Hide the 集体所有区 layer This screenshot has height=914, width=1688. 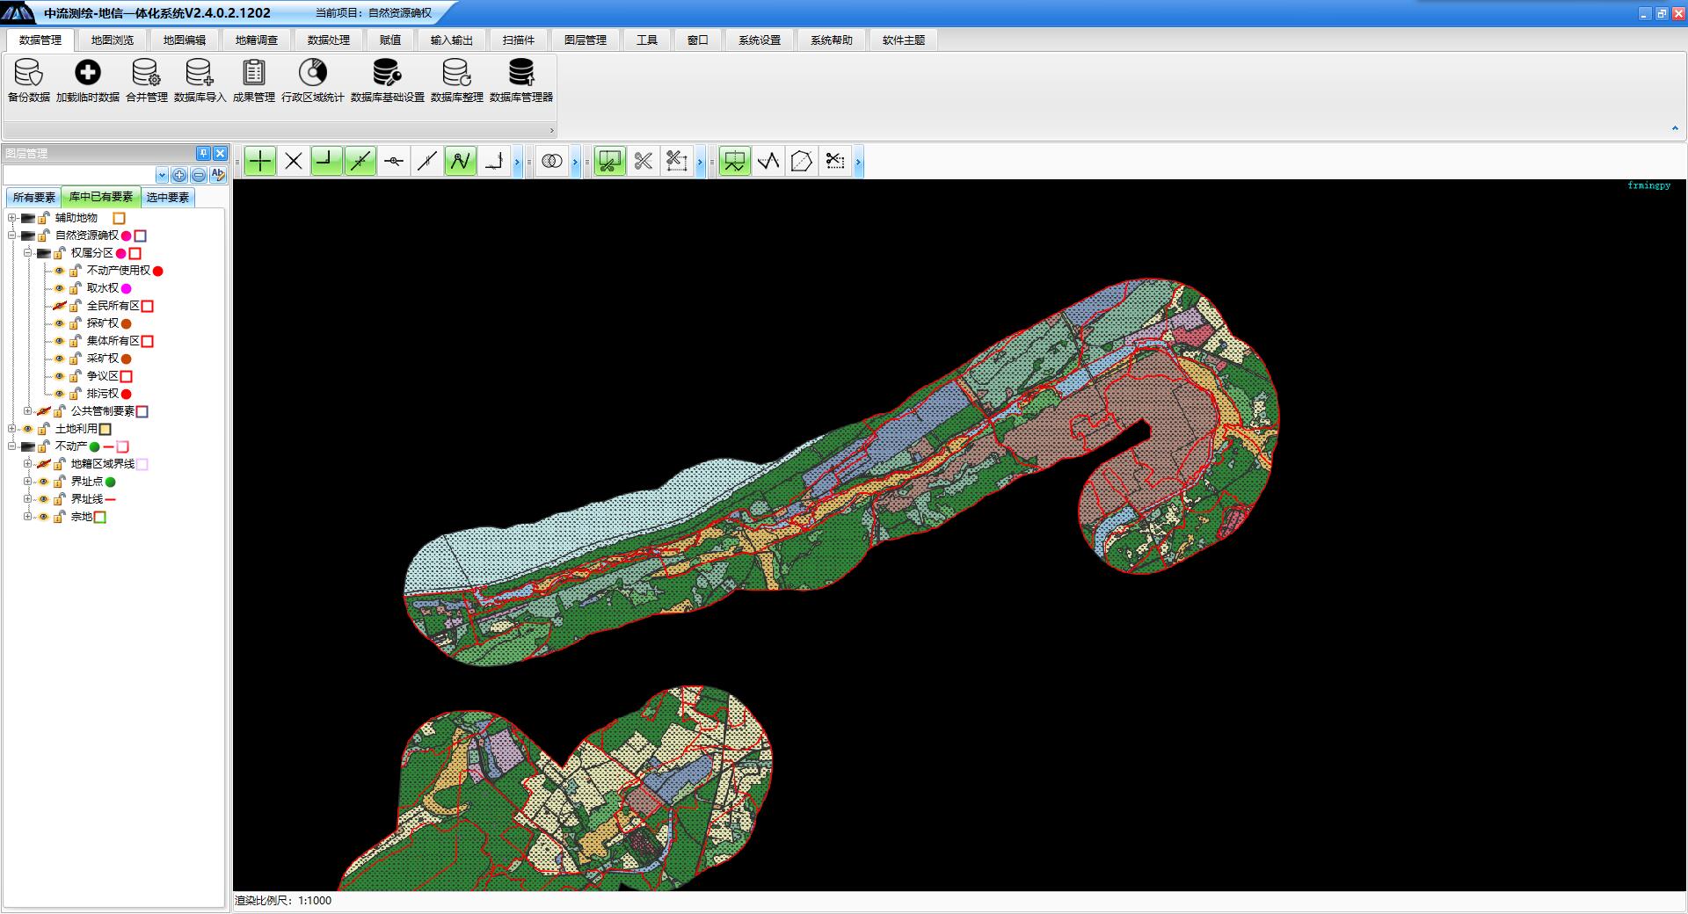point(59,341)
